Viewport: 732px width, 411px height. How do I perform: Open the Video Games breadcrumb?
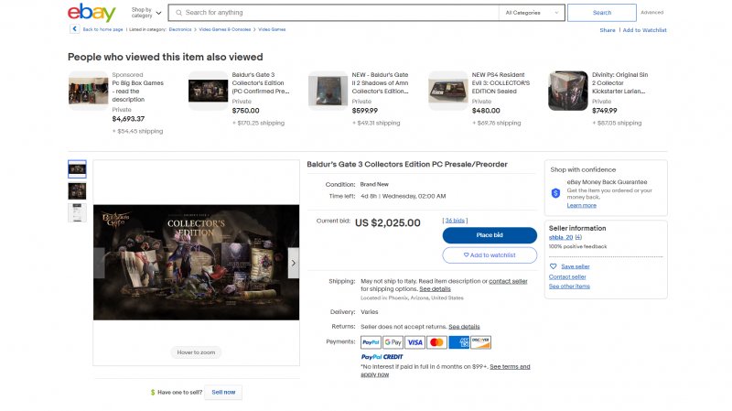(x=272, y=29)
